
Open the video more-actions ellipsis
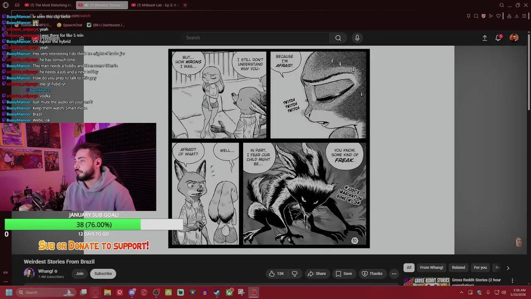point(394,274)
